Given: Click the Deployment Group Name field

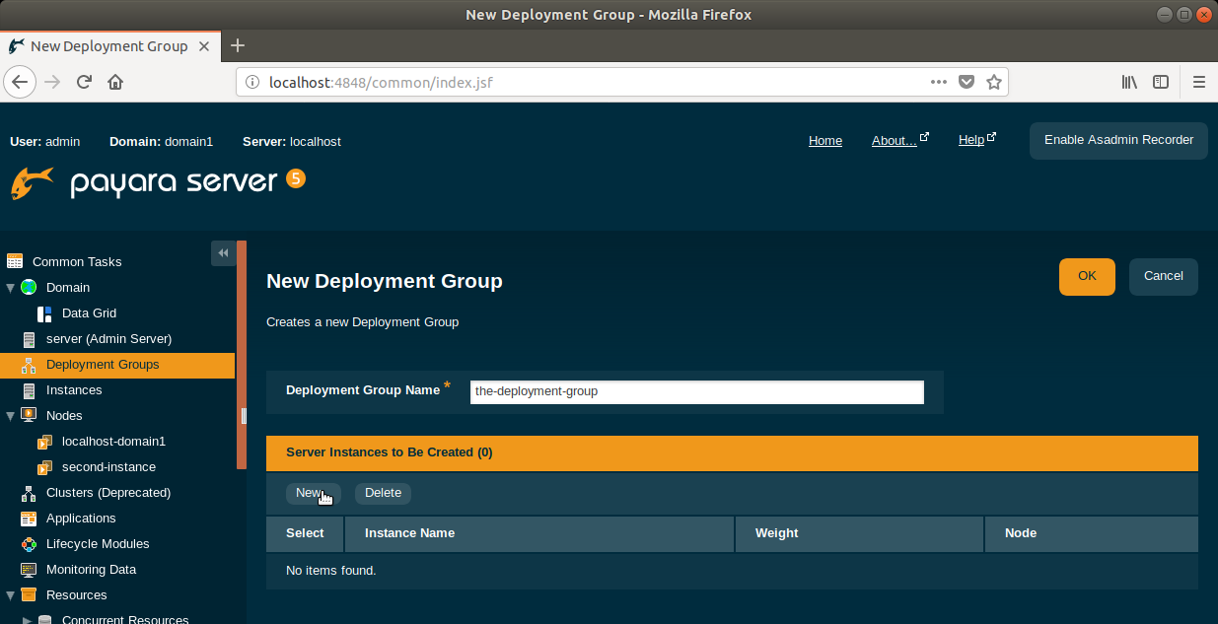Looking at the screenshot, I should click(697, 391).
